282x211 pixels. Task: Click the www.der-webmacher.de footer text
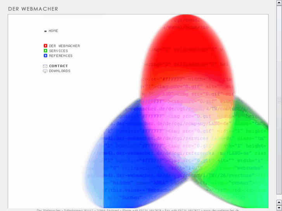(x=221, y=210)
